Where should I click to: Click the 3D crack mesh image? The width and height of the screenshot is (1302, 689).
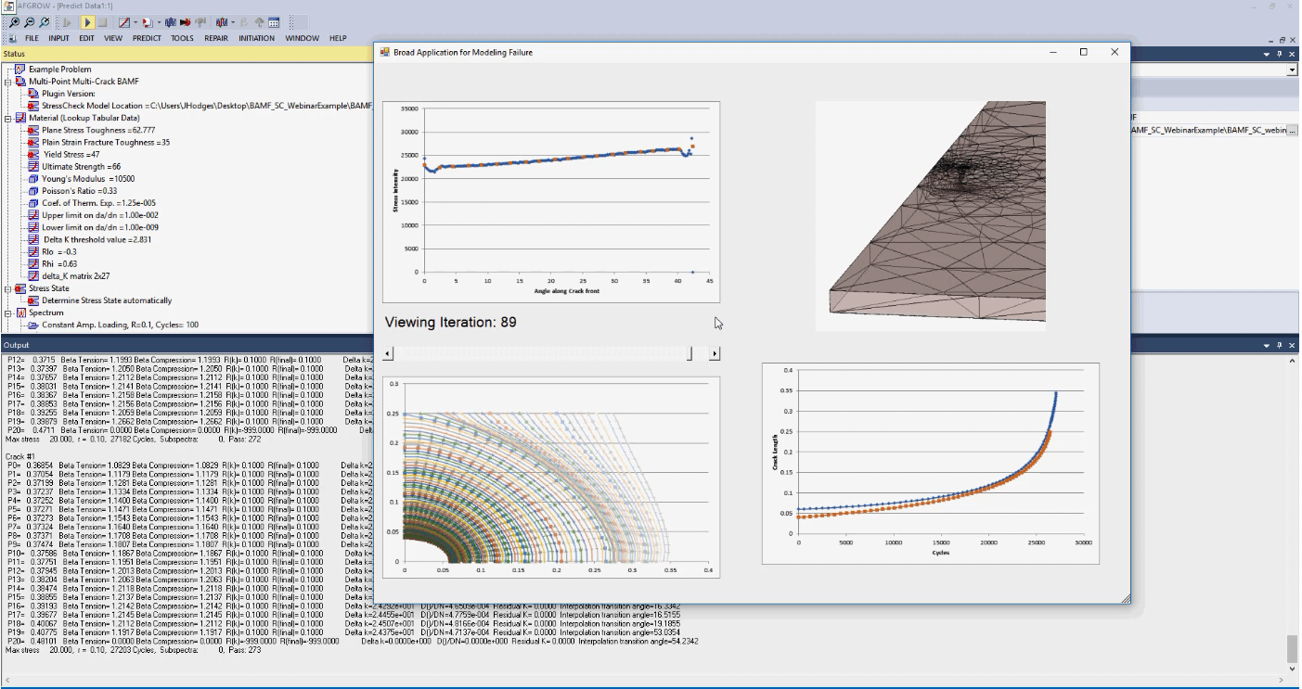pyautogui.click(x=931, y=214)
